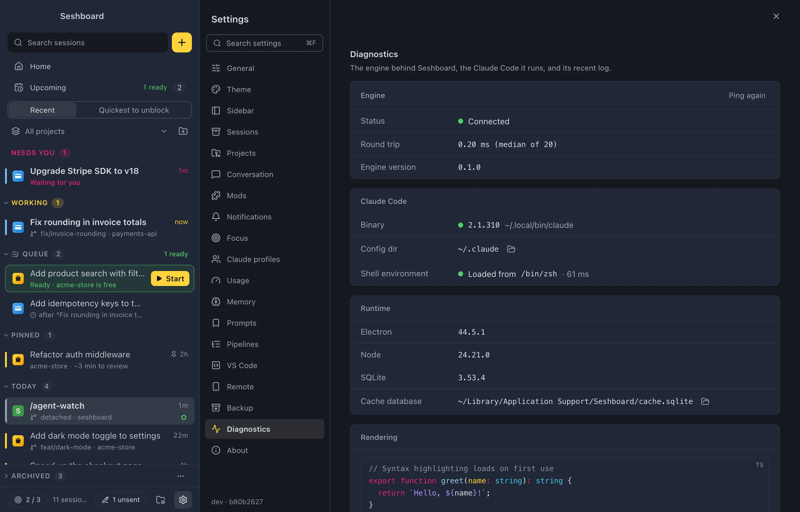Collapse the TODAY section

pyautogui.click(x=6, y=386)
